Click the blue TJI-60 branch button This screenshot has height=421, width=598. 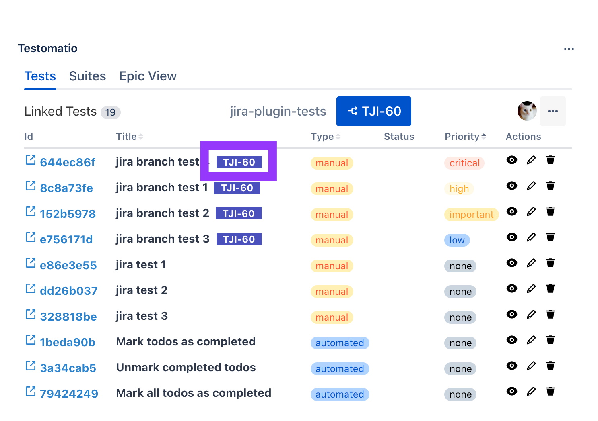(x=373, y=111)
